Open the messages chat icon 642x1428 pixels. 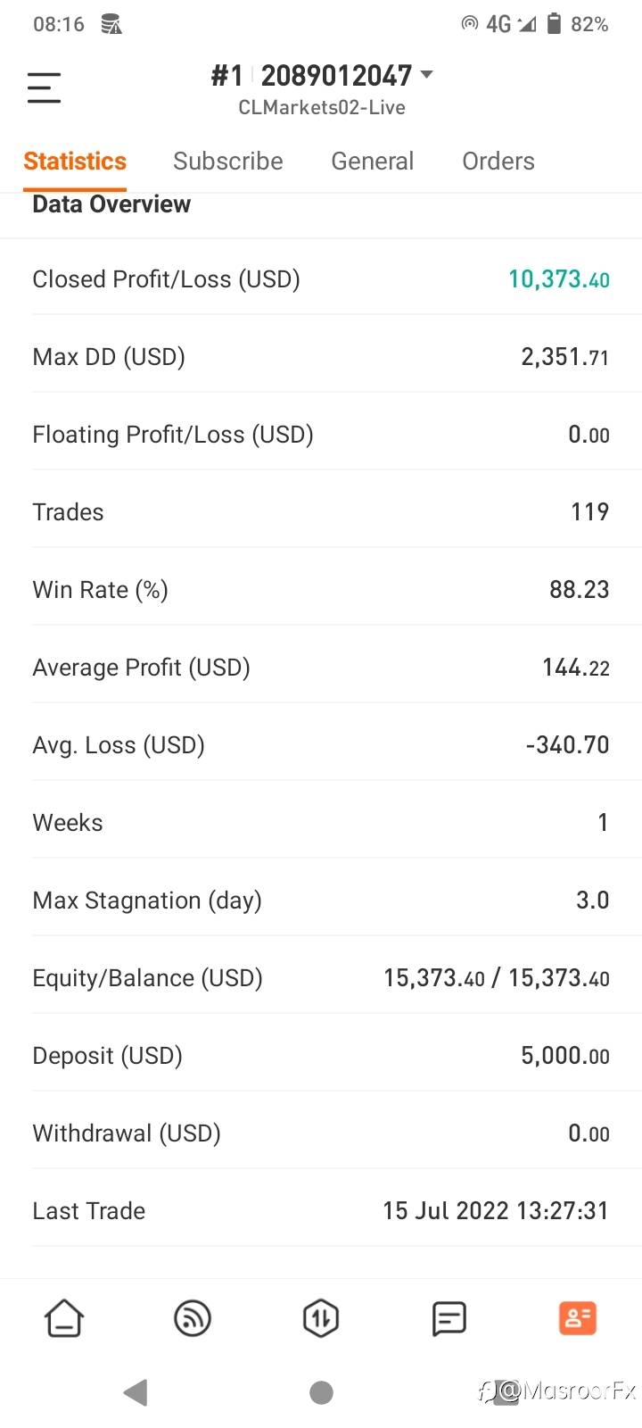[x=449, y=1318]
